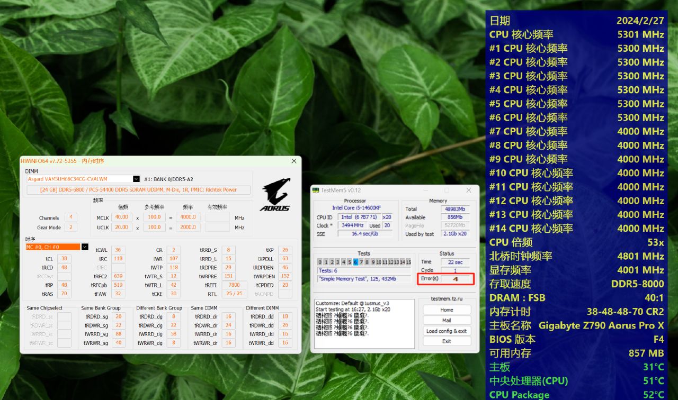Click the tCL timing value 38
Screen dimensions: 678x400
64,259
